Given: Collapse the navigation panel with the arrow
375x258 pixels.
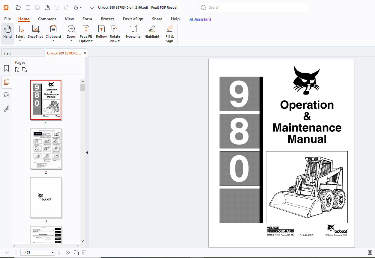Looking at the screenshot, I should 87,153.
